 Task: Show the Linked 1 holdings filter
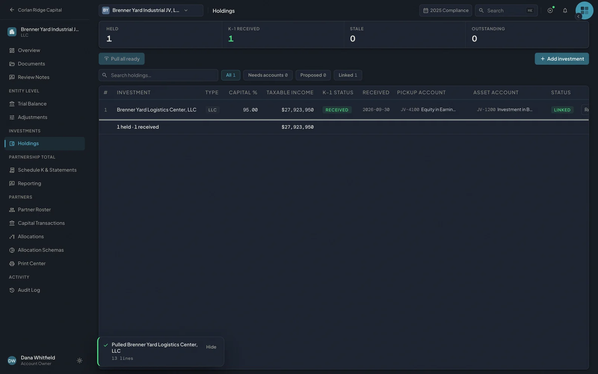coord(348,75)
